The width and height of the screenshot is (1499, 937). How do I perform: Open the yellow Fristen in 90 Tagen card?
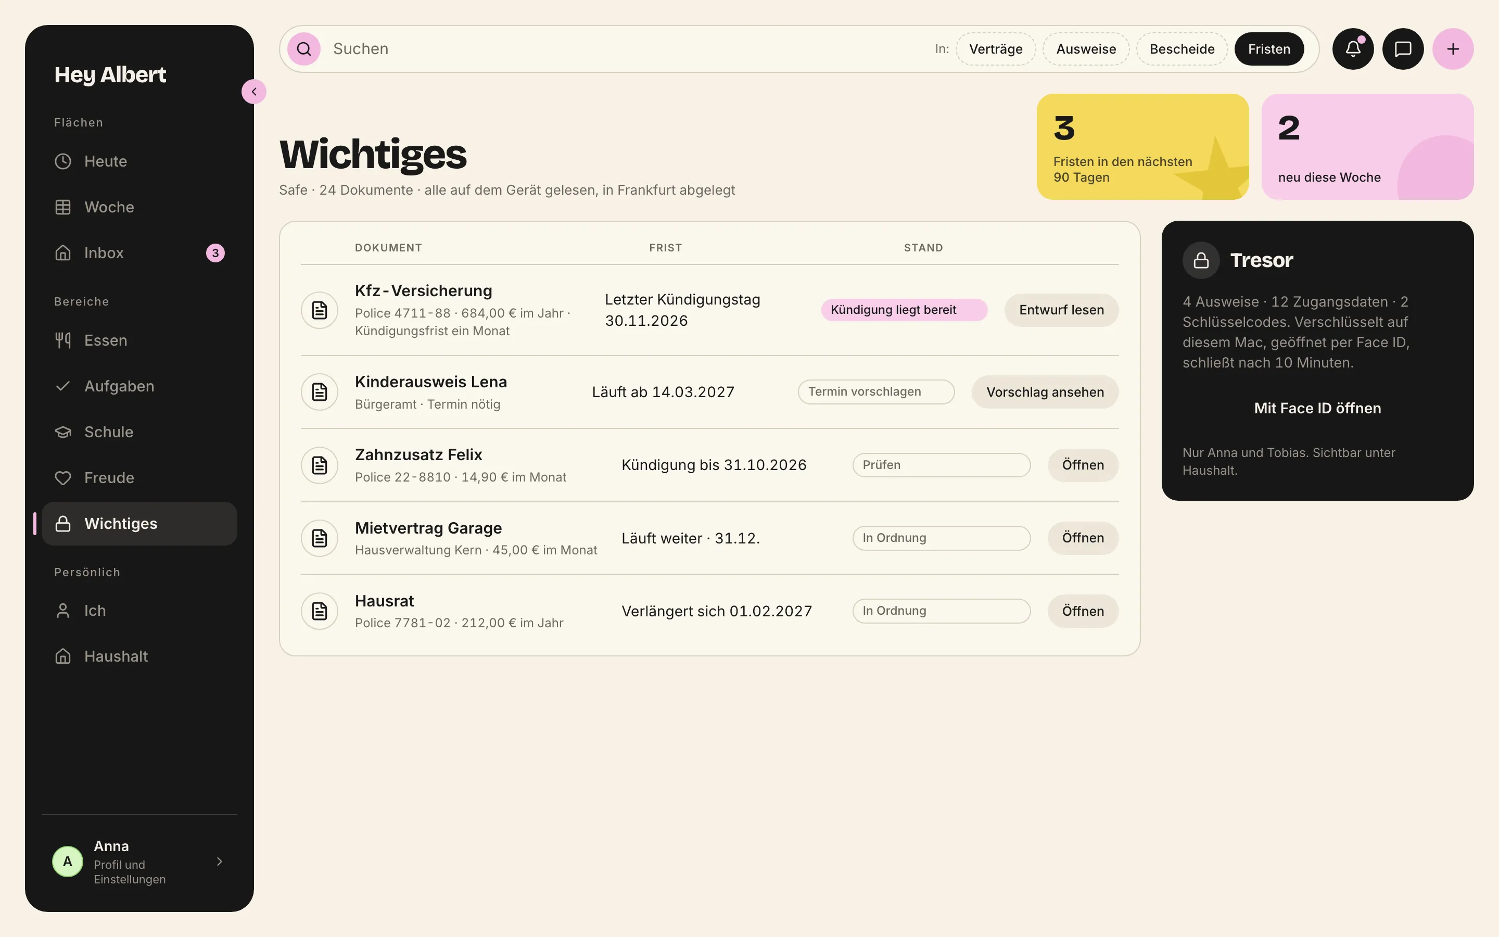(1142, 147)
